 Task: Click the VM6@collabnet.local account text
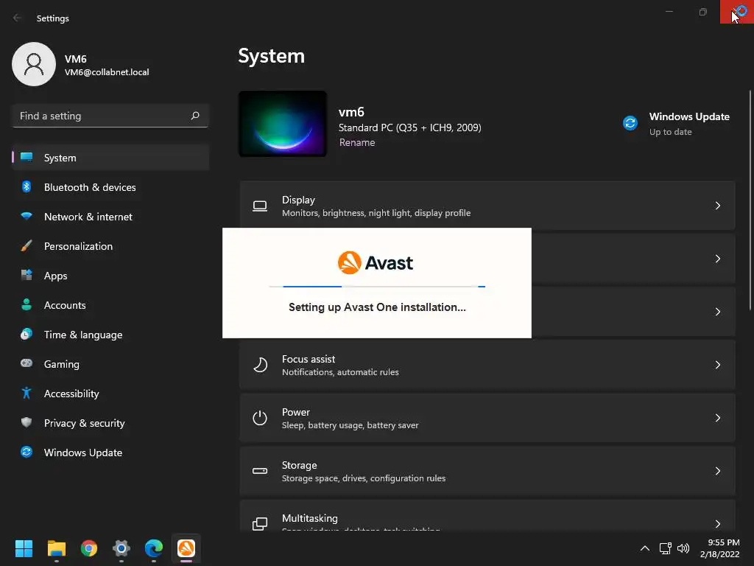point(107,72)
